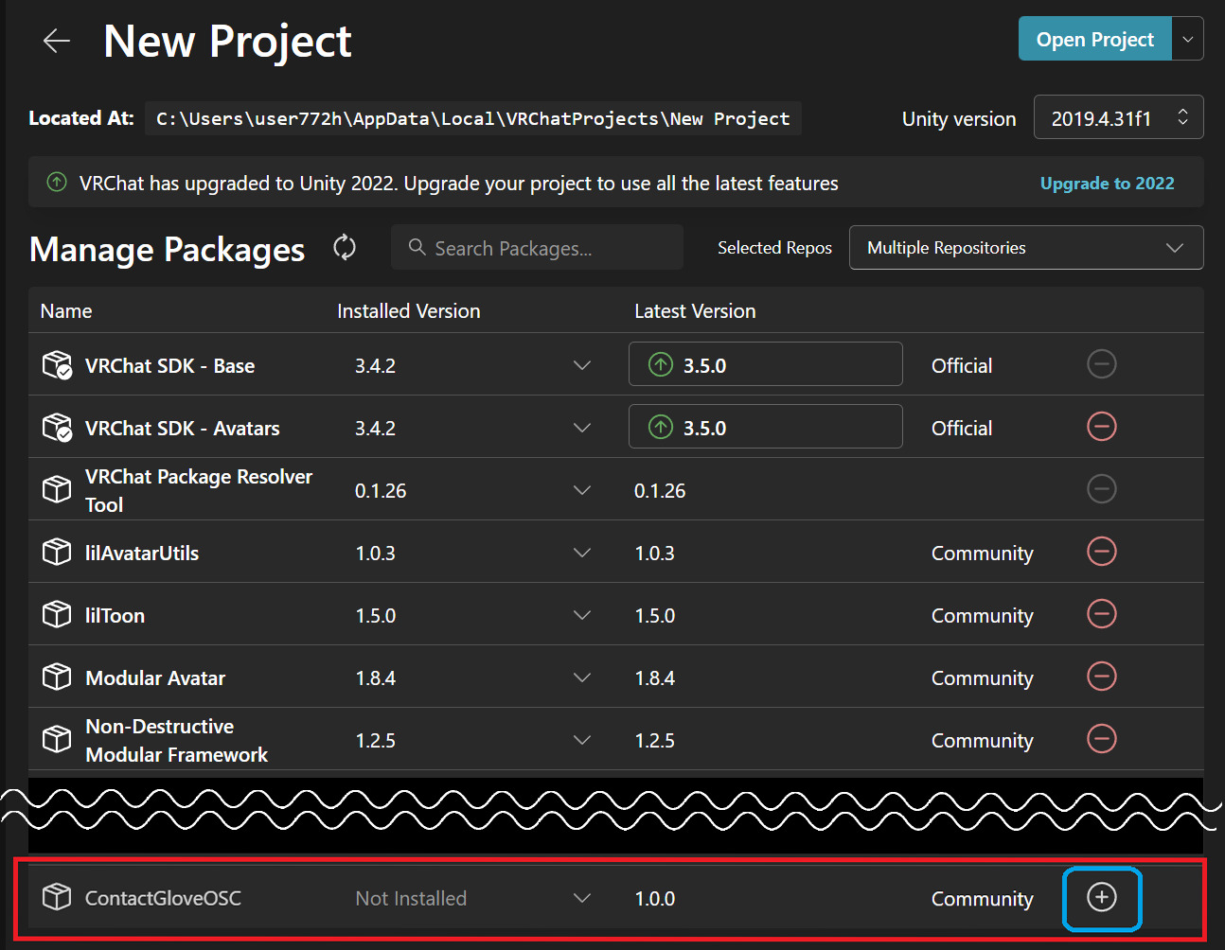Click the Upgrade to 2022 link
Viewport: 1225px width, 950px height.
coord(1107,183)
